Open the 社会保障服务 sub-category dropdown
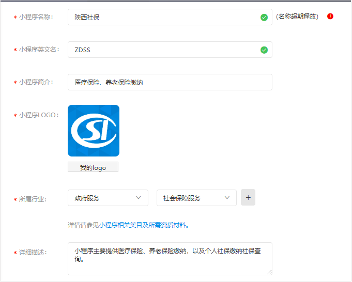This screenshot has width=352, height=282. pos(196,198)
